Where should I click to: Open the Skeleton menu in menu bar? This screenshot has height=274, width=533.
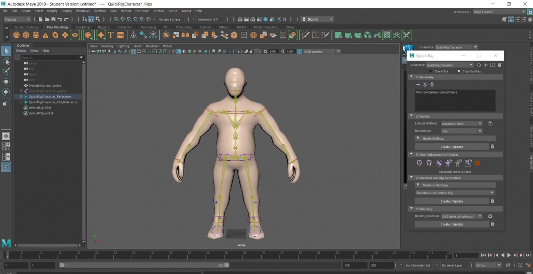(100, 11)
